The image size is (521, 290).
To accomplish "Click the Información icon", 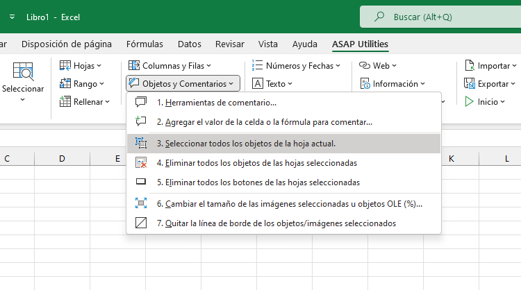I will (x=365, y=84).
